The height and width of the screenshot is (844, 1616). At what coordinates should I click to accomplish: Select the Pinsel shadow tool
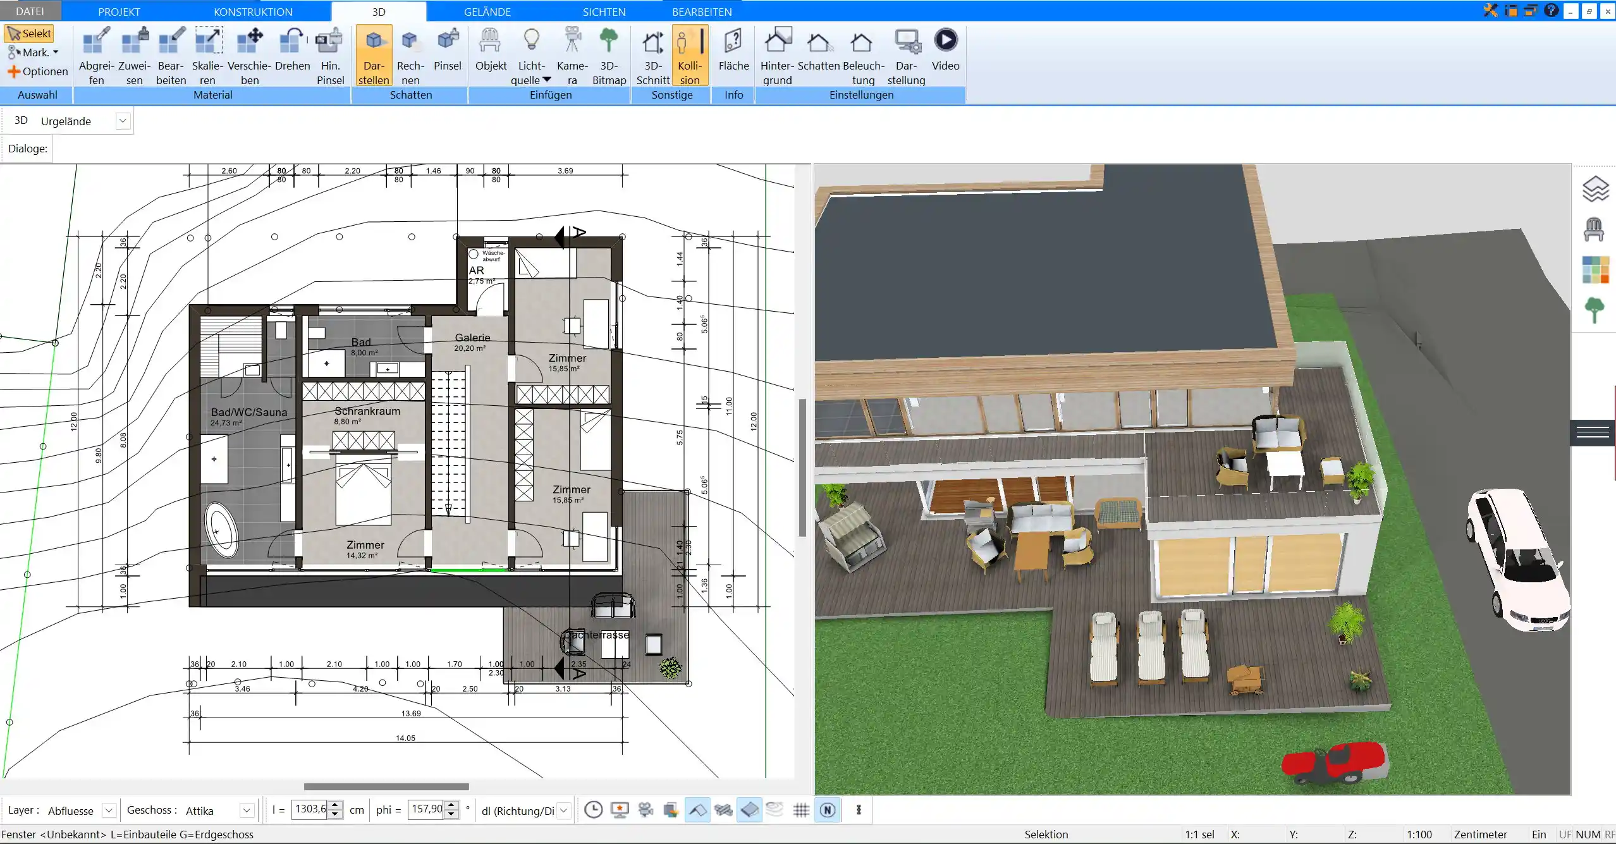(448, 49)
